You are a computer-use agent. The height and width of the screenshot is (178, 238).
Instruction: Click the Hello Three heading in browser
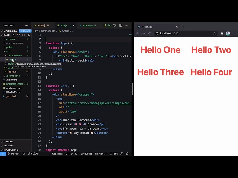click(160, 72)
